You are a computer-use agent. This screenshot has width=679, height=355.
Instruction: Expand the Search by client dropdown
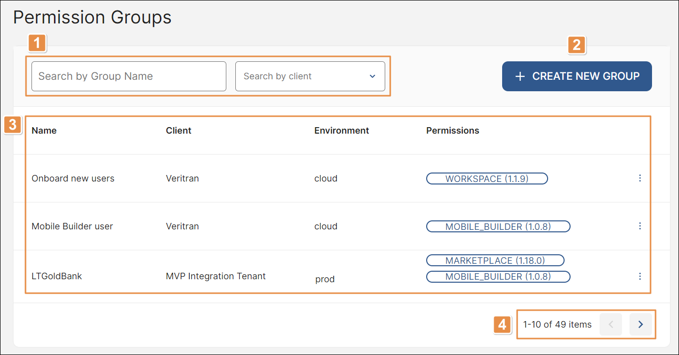(310, 76)
